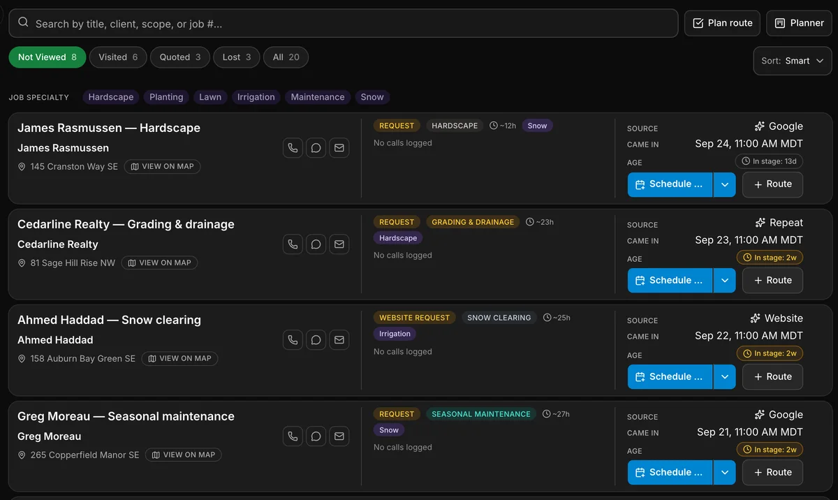
Task: Add Cedarline Realty job to Route
Action: click(772, 281)
